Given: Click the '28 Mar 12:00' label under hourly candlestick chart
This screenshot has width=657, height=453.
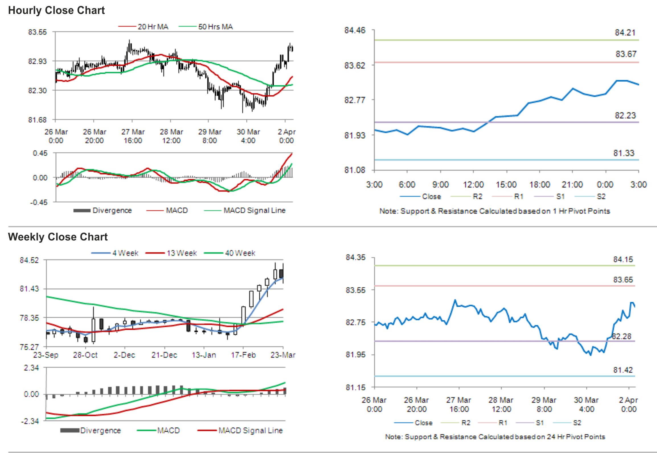Looking at the screenshot, I should coord(171,136).
